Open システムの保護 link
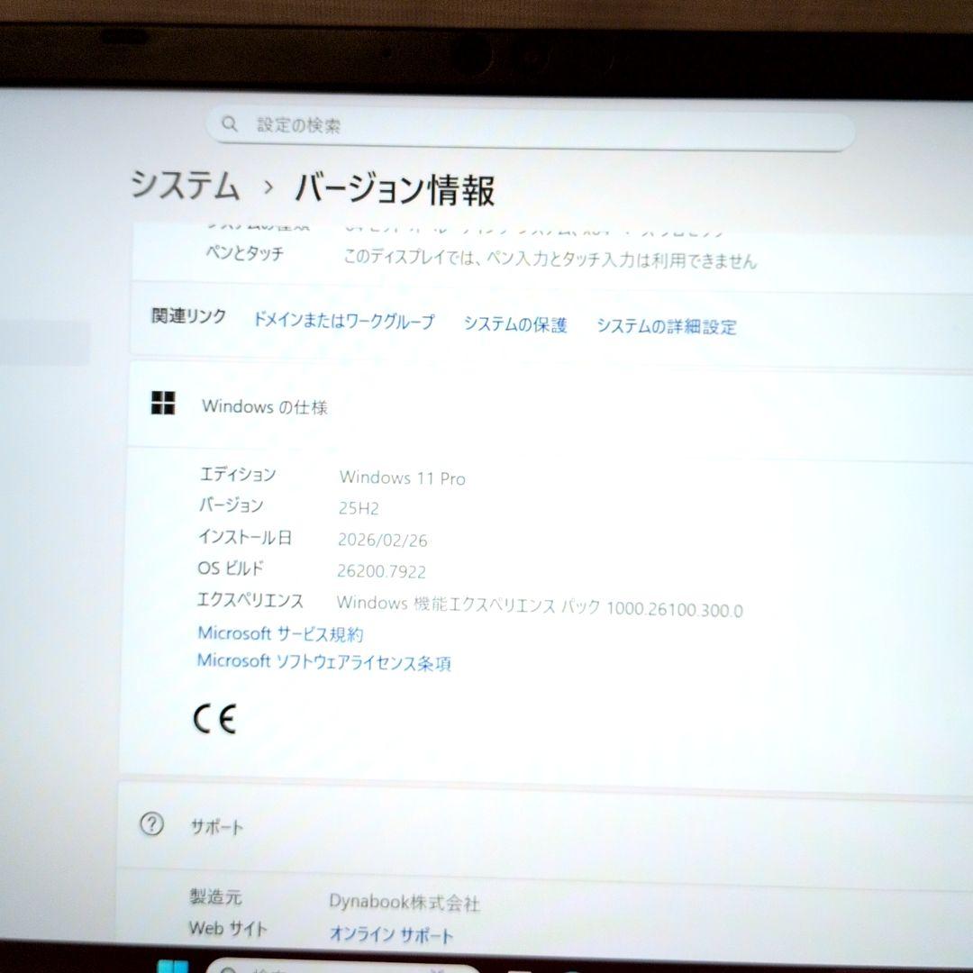 coord(515,324)
